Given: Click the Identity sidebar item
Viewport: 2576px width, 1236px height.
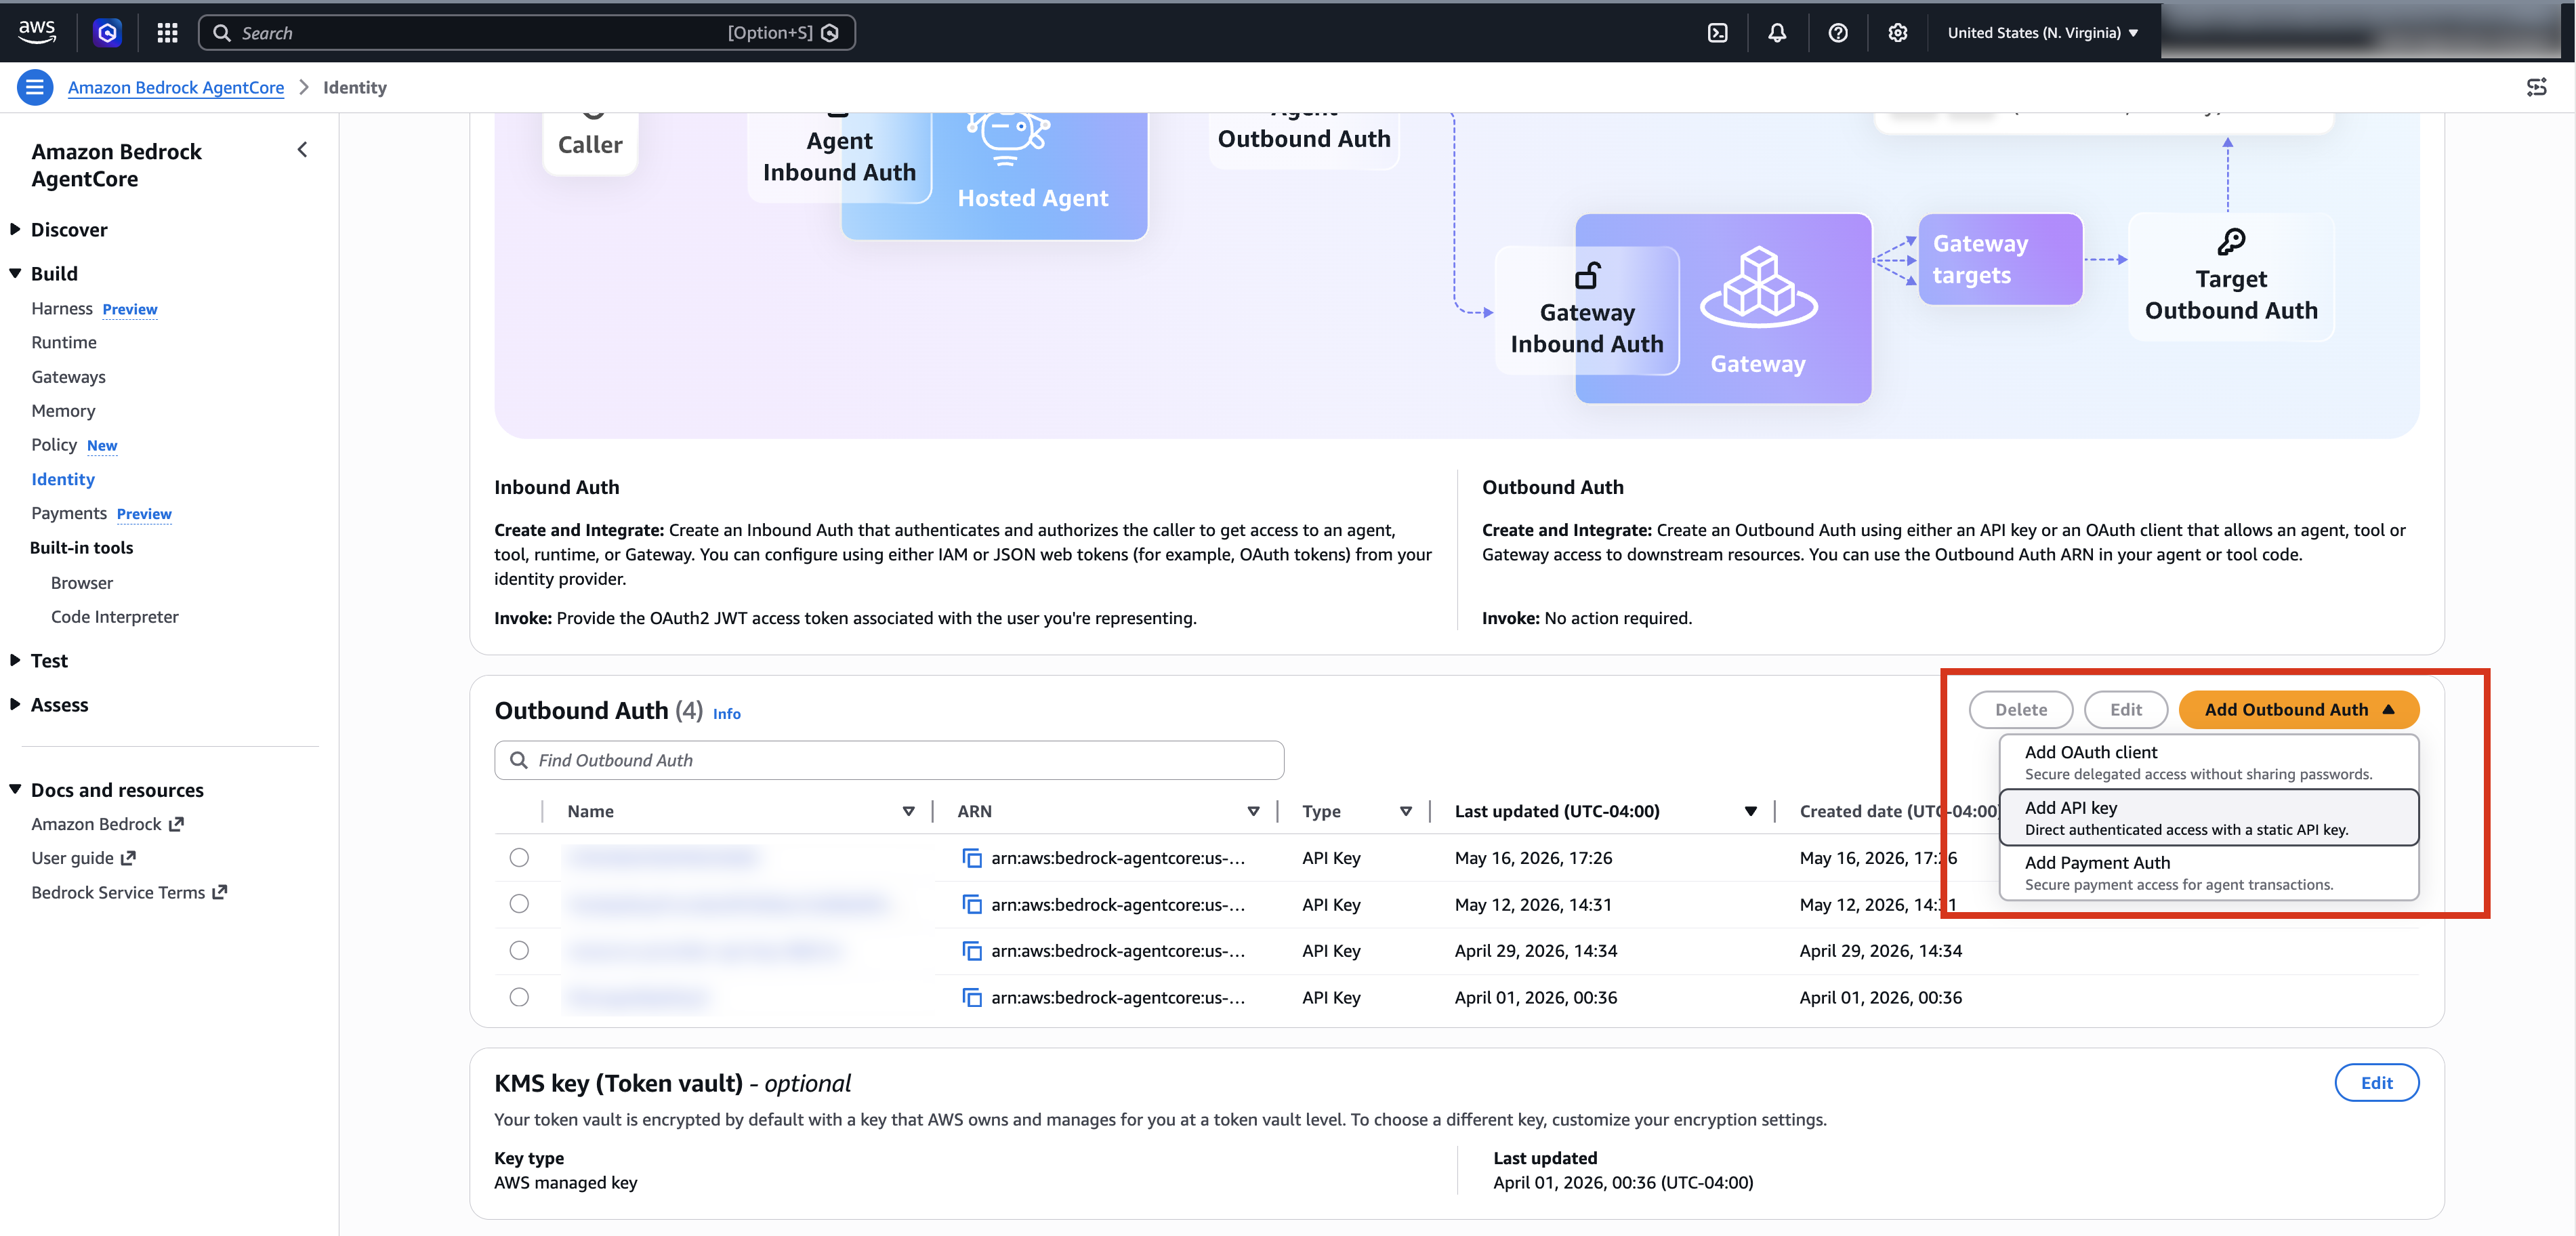Looking at the screenshot, I should [63, 479].
